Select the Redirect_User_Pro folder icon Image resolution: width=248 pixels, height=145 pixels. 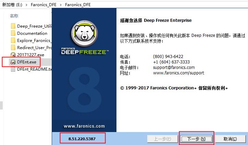(x=13, y=48)
